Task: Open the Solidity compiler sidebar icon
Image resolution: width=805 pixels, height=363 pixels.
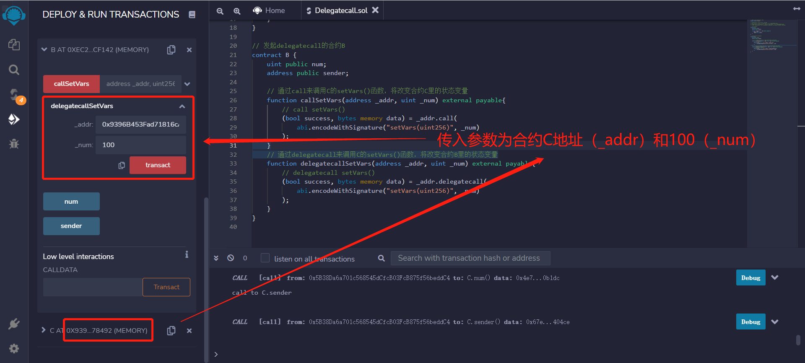Action: point(14,94)
